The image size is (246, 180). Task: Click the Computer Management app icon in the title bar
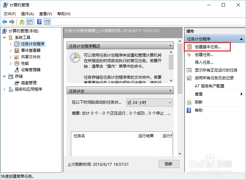click(x=5, y=5)
